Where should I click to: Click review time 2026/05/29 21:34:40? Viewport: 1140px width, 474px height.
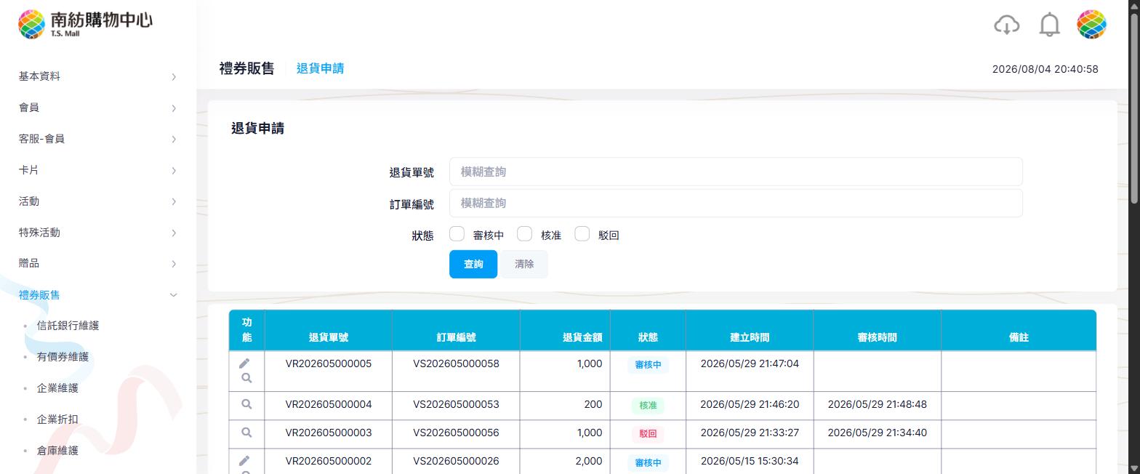pyautogui.click(x=877, y=433)
